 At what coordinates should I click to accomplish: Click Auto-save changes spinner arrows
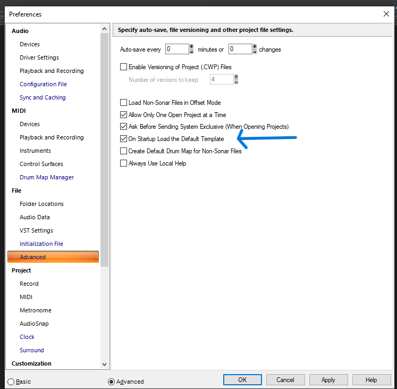click(255, 49)
